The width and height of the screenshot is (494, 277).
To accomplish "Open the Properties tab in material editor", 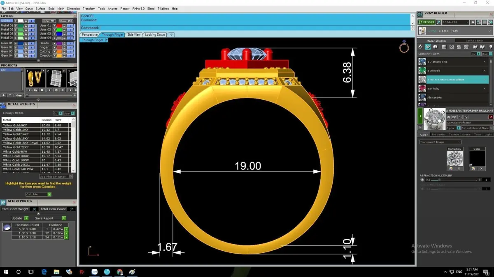I will [x=438, y=135].
